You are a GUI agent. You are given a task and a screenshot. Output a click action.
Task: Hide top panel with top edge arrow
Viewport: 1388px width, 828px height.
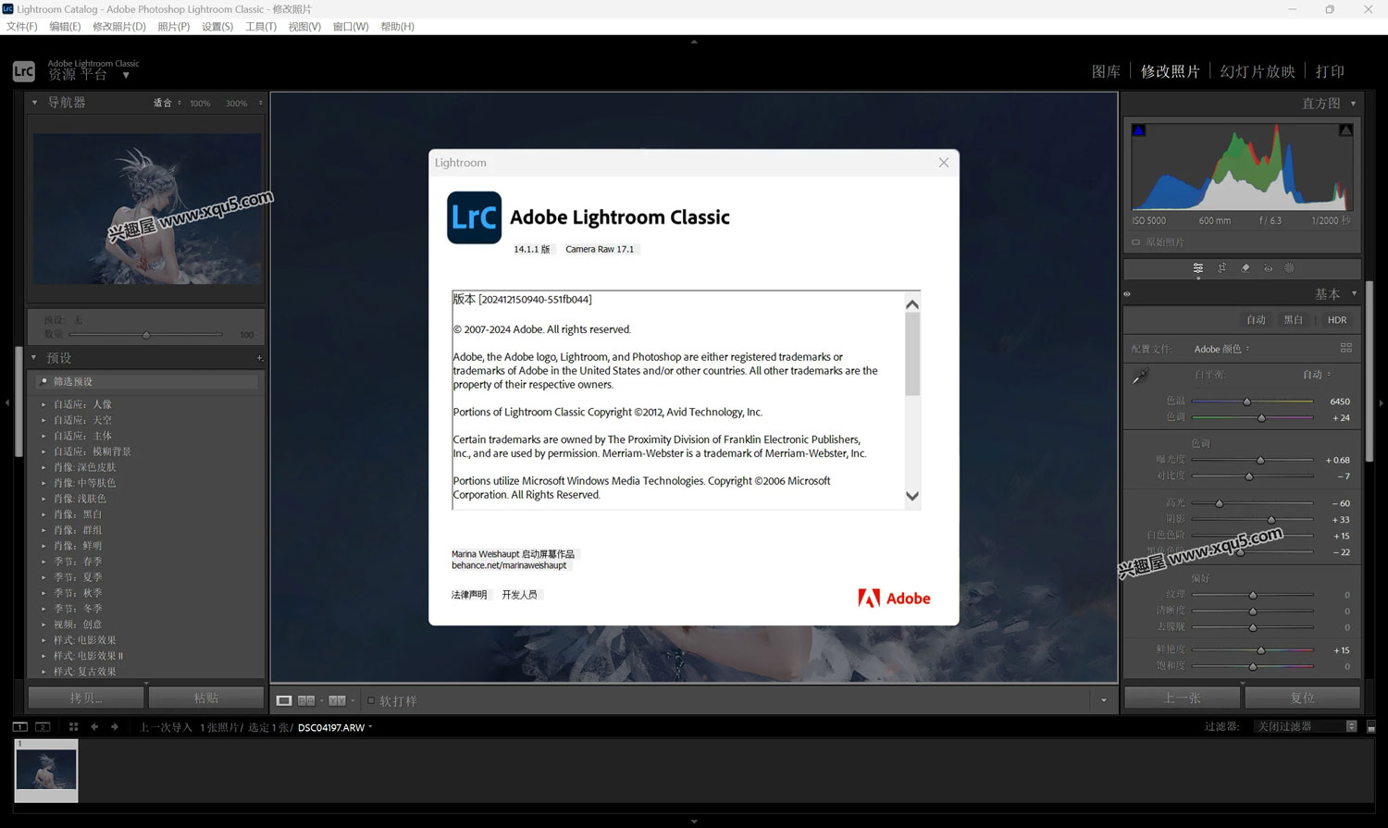(x=694, y=42)
